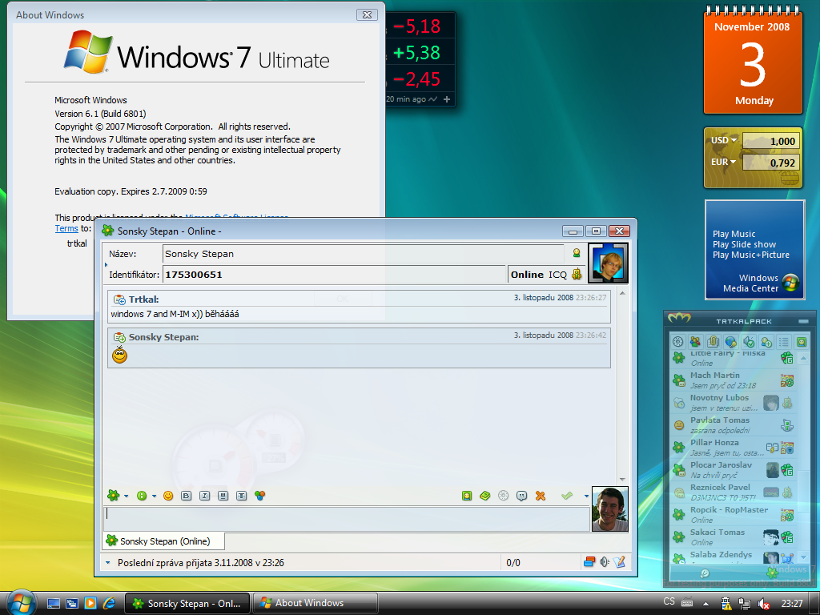The height and width of the screenshot is (615, 820).
Task: Select contact Novotny Lubos in contact list
Action: pos(734,403)
